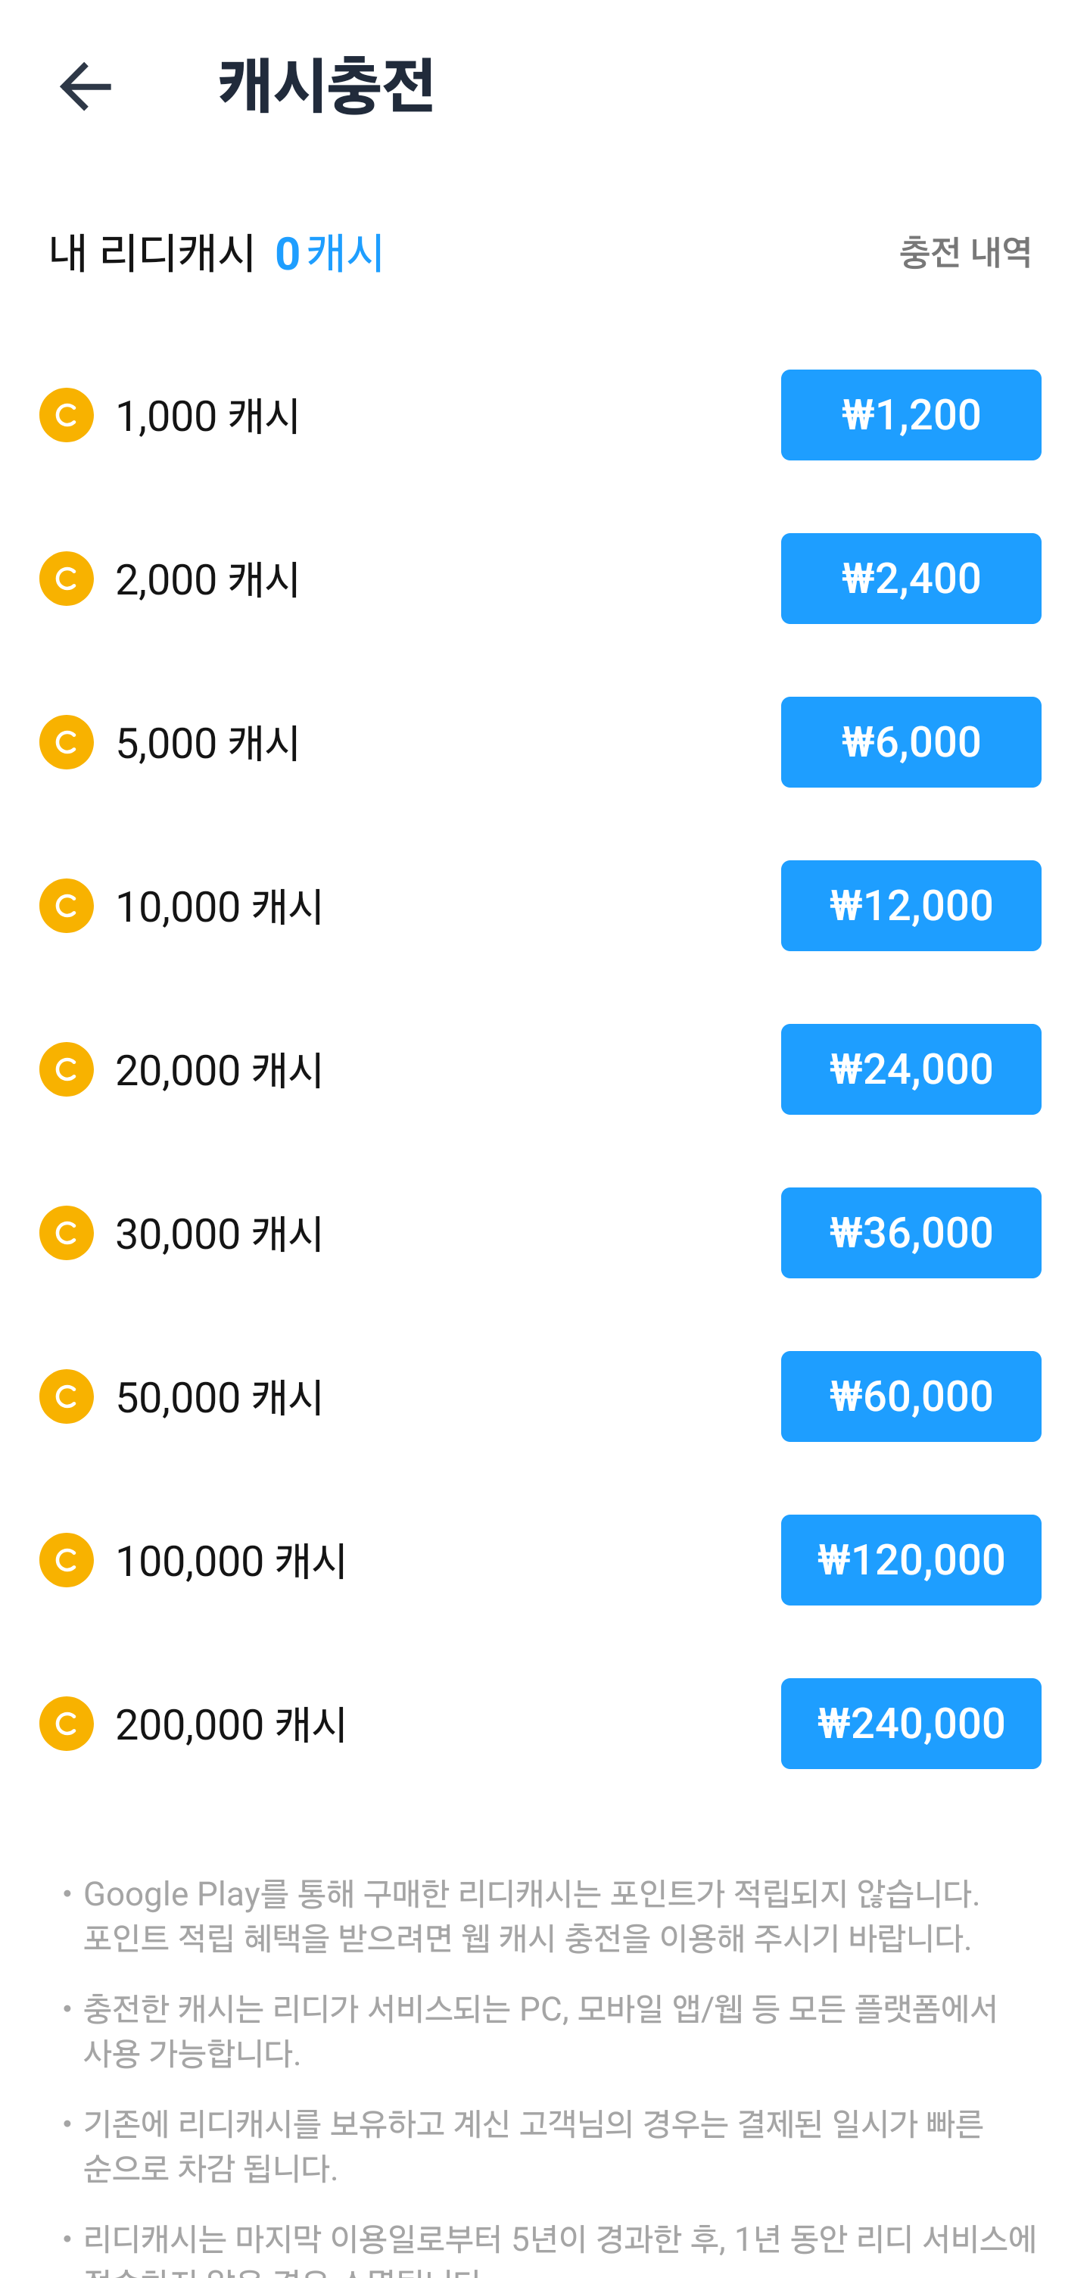Buy 1,000 cash for ₩1,200
Viewport: 1090px width, 2278px height.
point(910,415)
